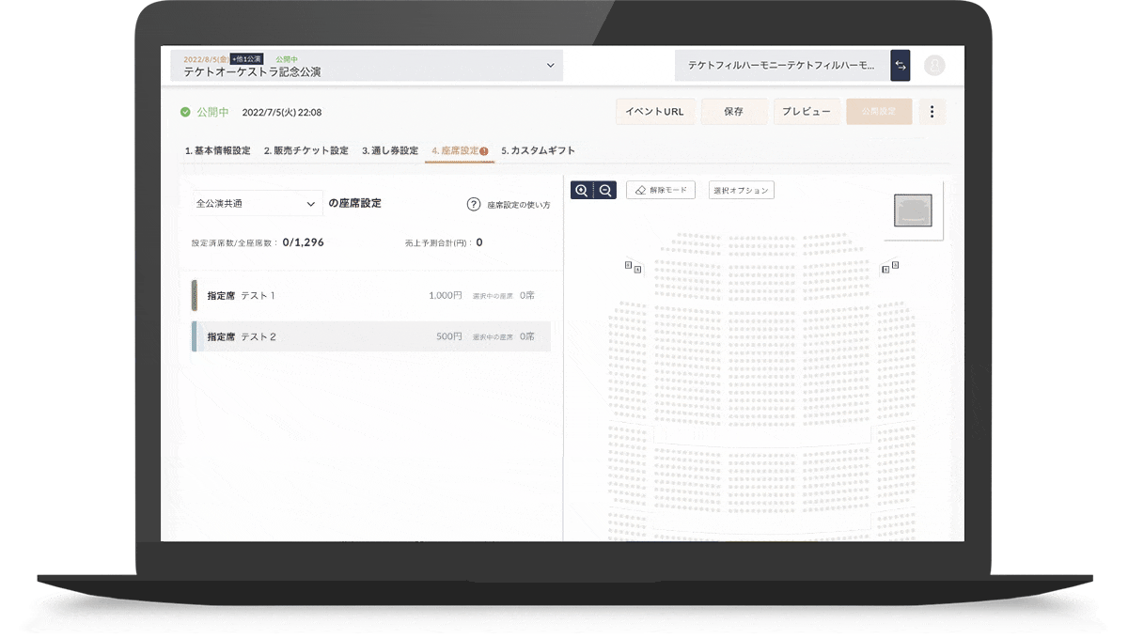This screenshot has width=1128, height=639.
Task: Click the green 公開中 status check icon
Action: click(185, 111)
